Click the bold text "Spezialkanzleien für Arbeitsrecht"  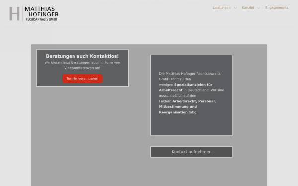tap(186, 87)
